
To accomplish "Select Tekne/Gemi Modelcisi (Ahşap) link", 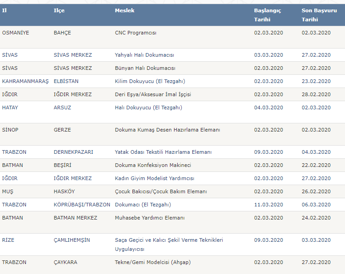I will pos(153,262).
